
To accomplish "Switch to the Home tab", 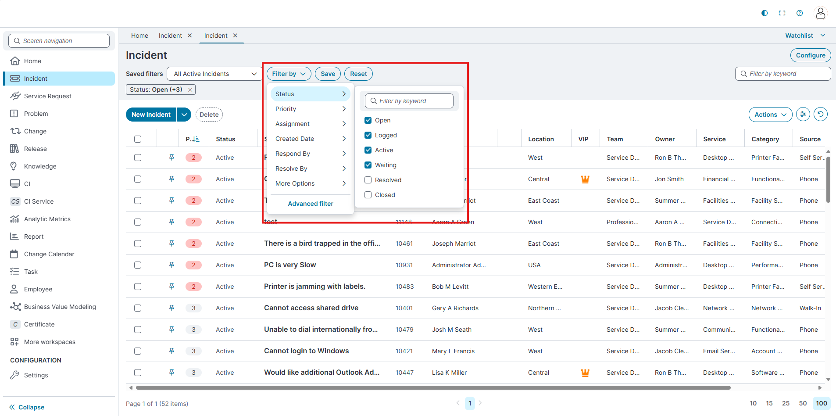I will coord(139,36).
